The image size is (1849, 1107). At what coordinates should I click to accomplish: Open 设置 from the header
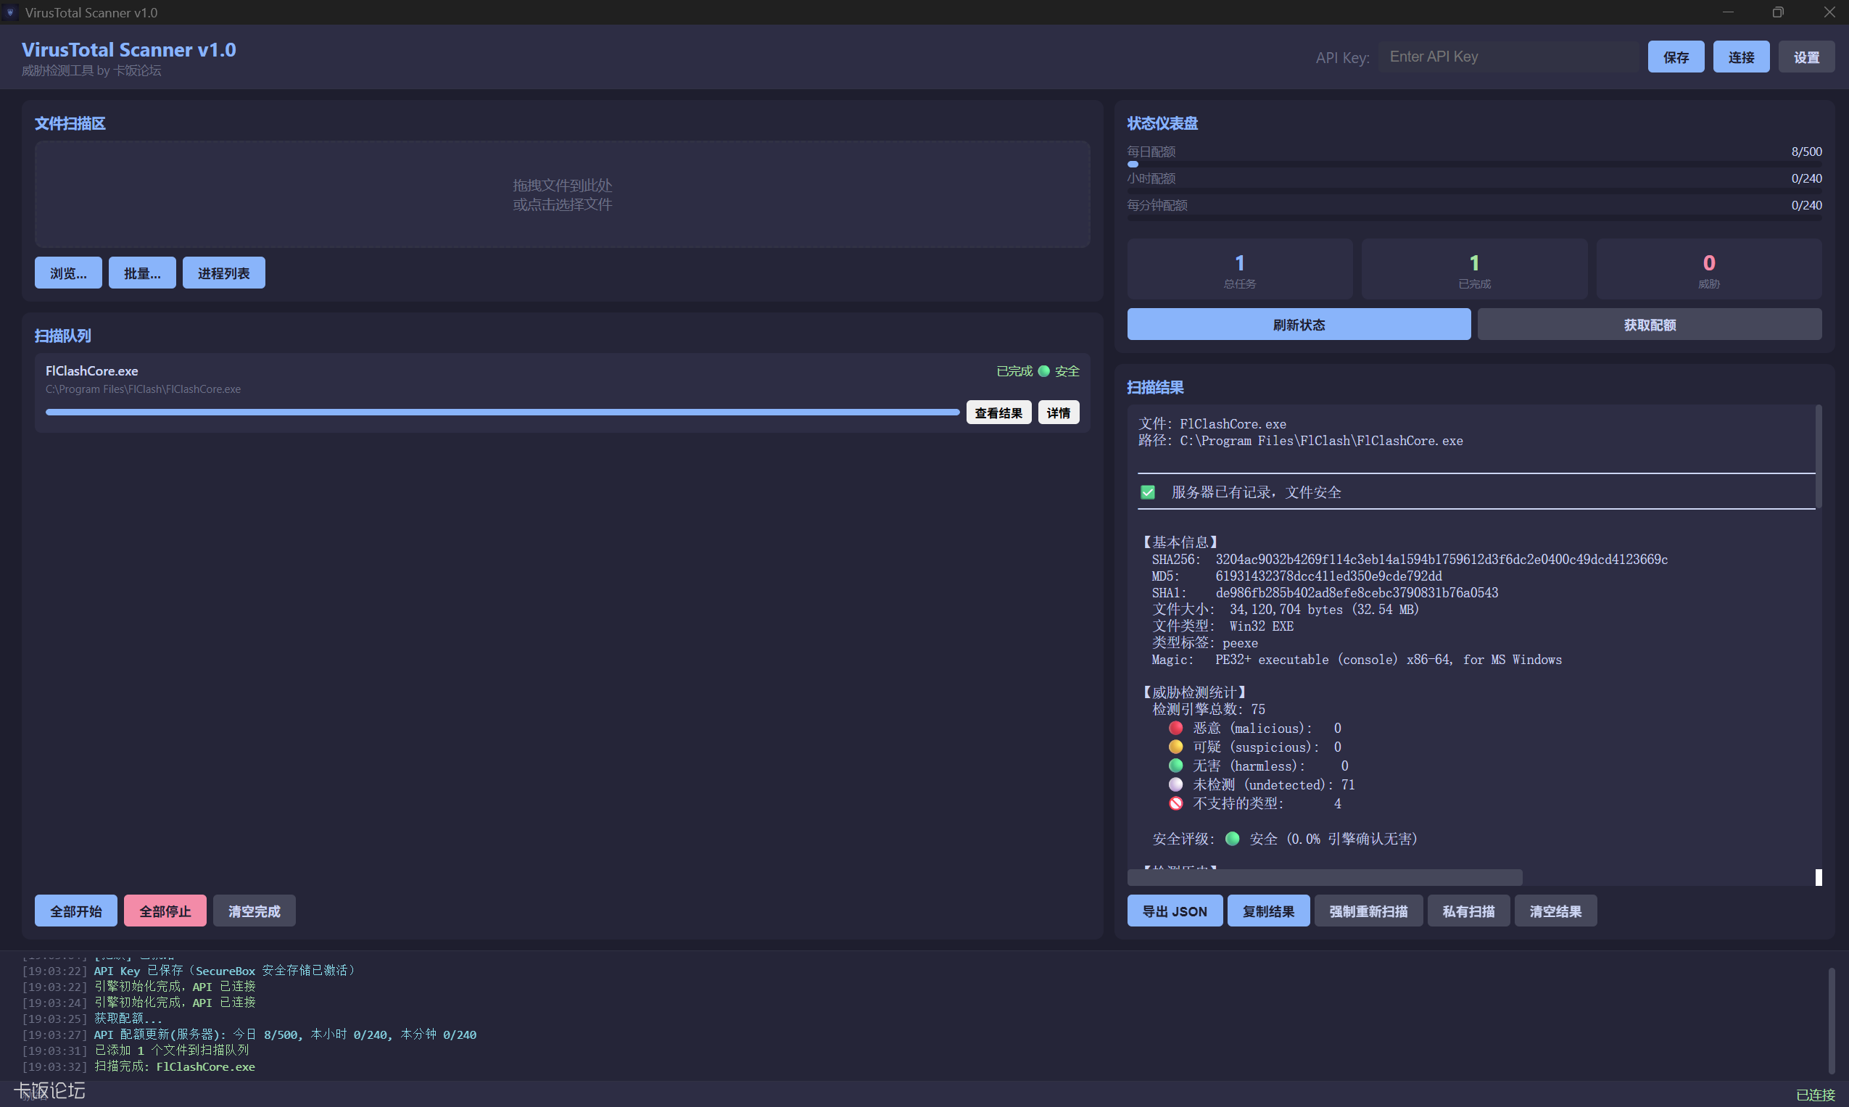click(x=1805, y=57)
